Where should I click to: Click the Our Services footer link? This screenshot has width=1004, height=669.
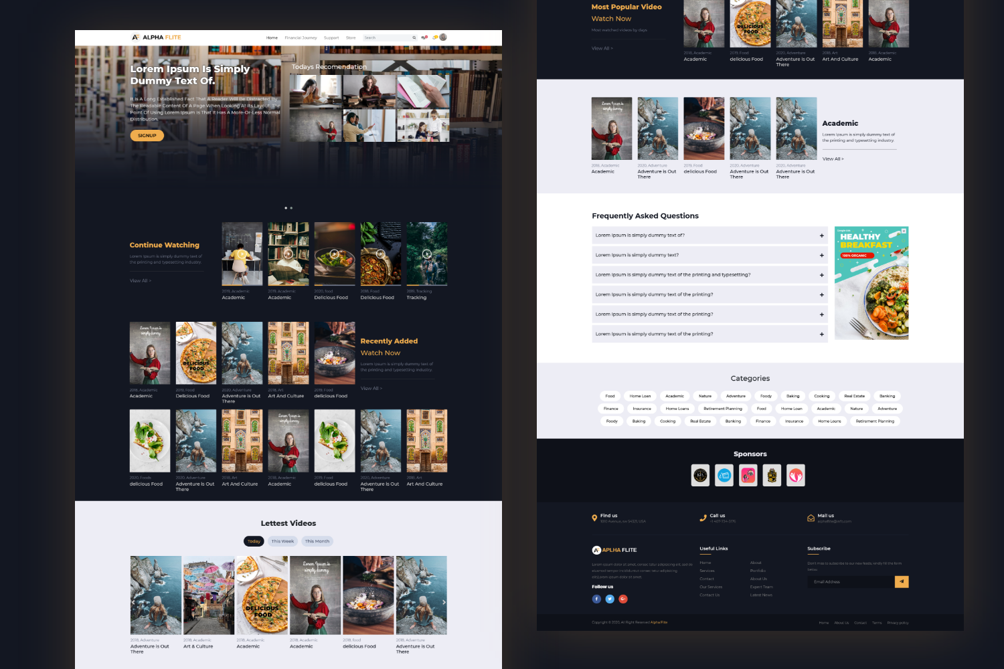[711, 587]
